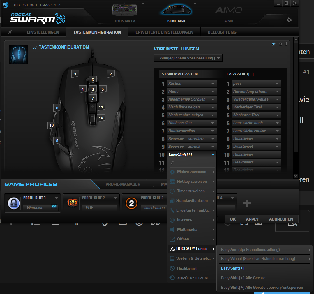
Task: Open System & Betrieb submenu
Action: point(192,258)
